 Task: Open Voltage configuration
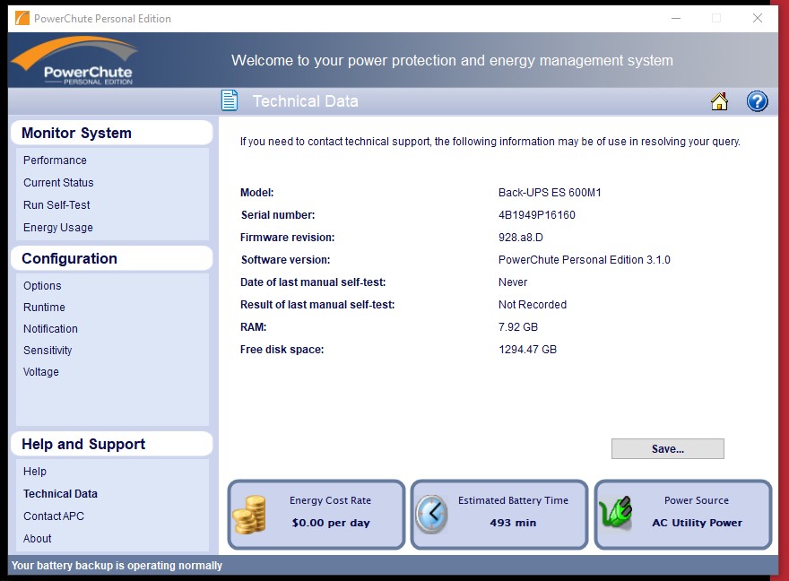(x=41, y=372)
